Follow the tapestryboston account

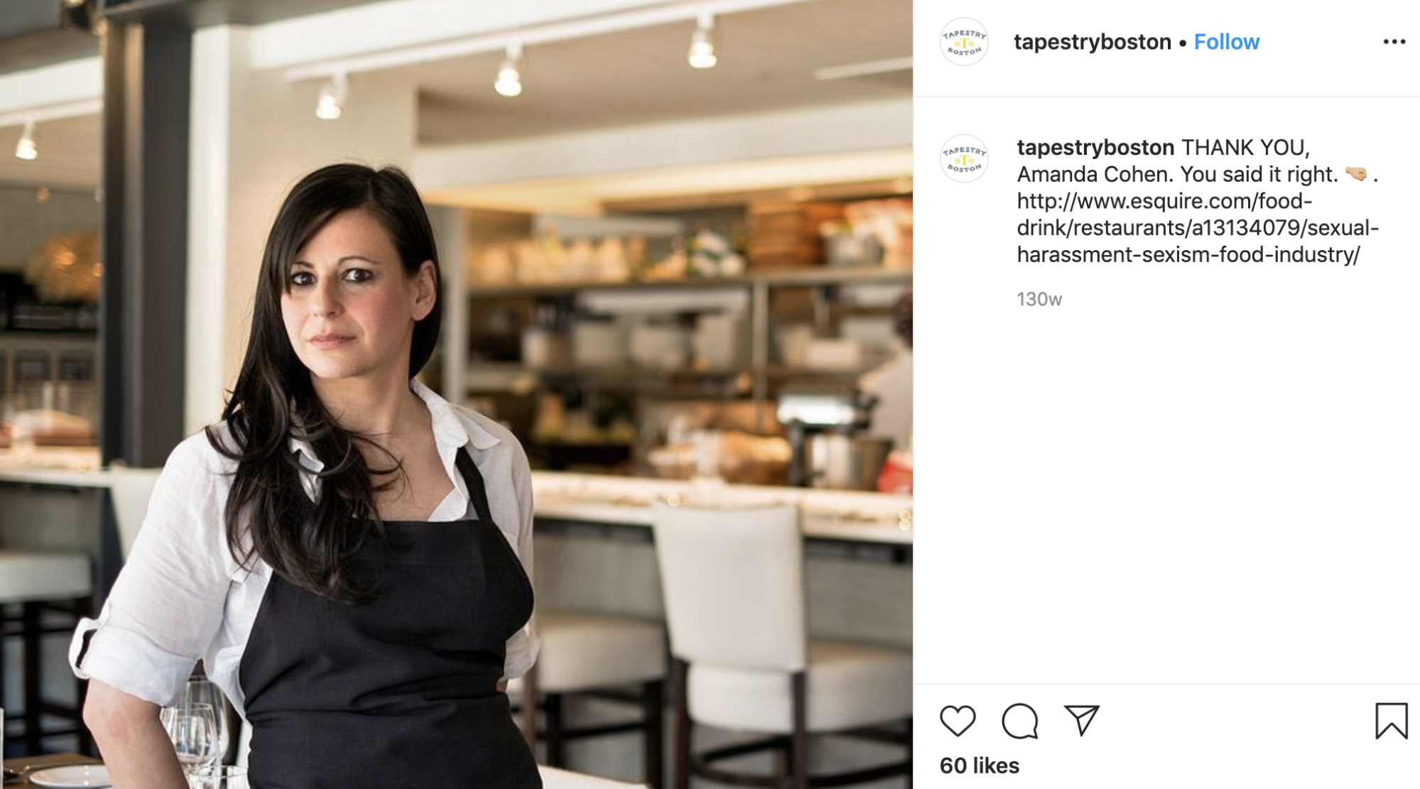click(x=1226, y=42)
